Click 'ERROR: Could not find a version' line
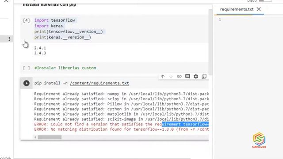 [121, 124]
